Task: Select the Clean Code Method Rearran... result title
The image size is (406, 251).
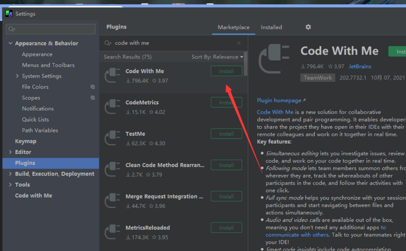Action: point(165,165)
